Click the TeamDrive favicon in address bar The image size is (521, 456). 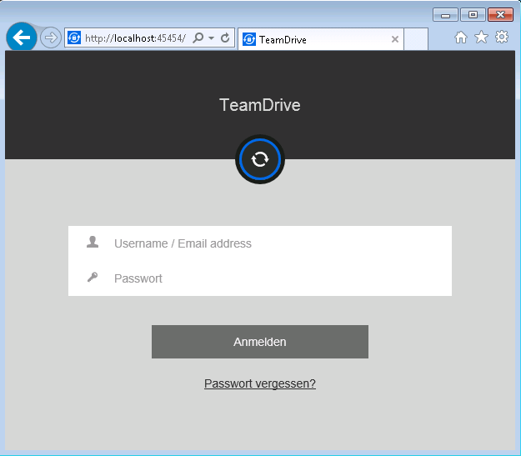click(x=74, y=38)
